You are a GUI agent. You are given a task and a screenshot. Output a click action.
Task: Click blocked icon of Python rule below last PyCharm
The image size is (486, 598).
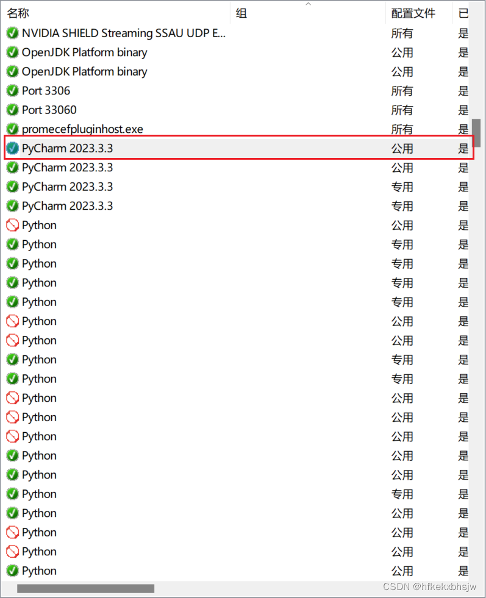[x=13, y=225]
